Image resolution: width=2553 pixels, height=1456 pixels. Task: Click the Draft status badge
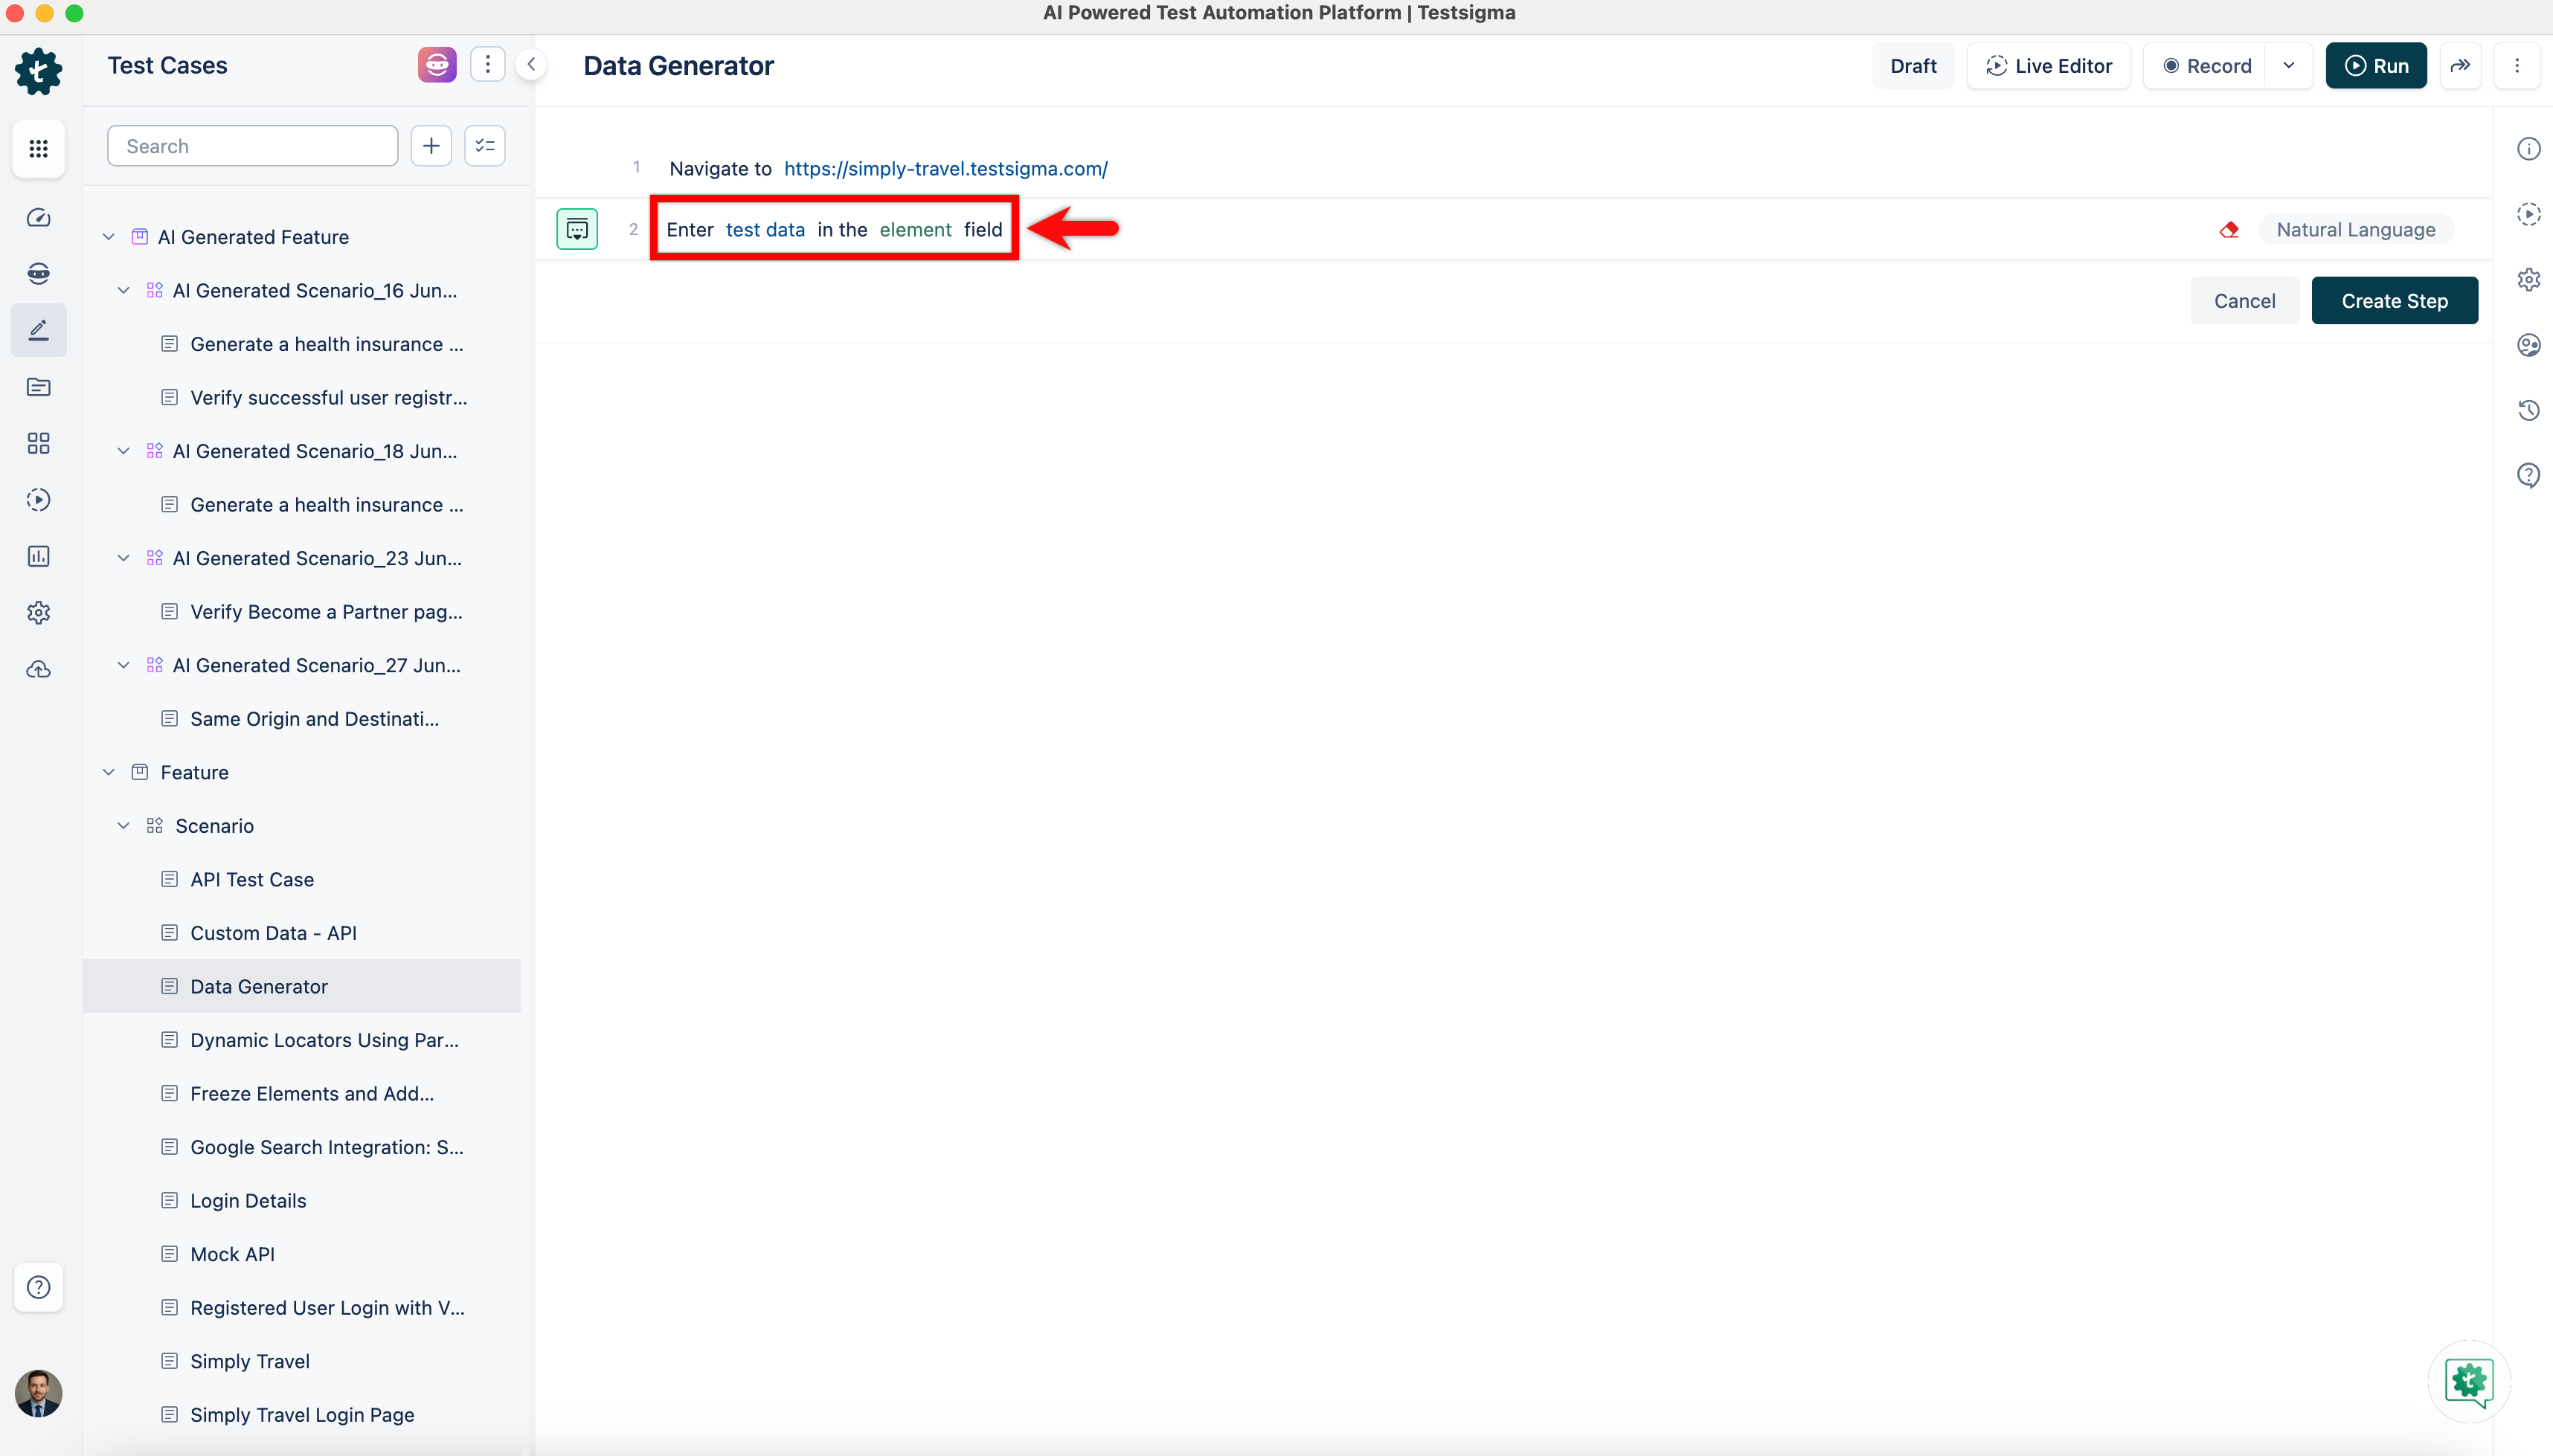click(x=1913, y=66)
